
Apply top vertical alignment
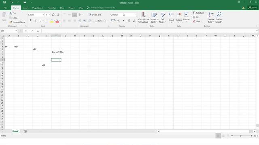pyautogui.click(x=64, y=14)
